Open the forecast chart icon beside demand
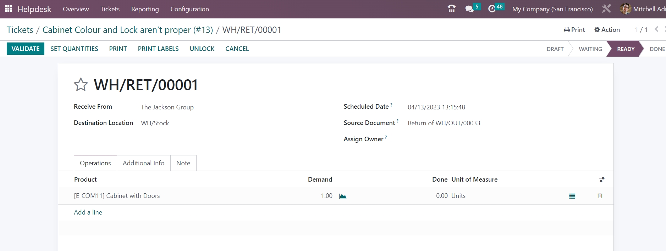This screenshot has height=251, width=666. 342,196
